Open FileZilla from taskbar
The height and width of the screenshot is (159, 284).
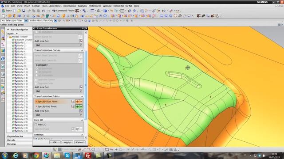pos(88,155)
